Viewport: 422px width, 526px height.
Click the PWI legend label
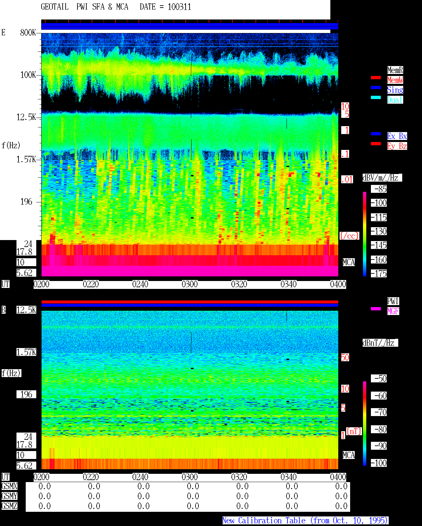393,301
